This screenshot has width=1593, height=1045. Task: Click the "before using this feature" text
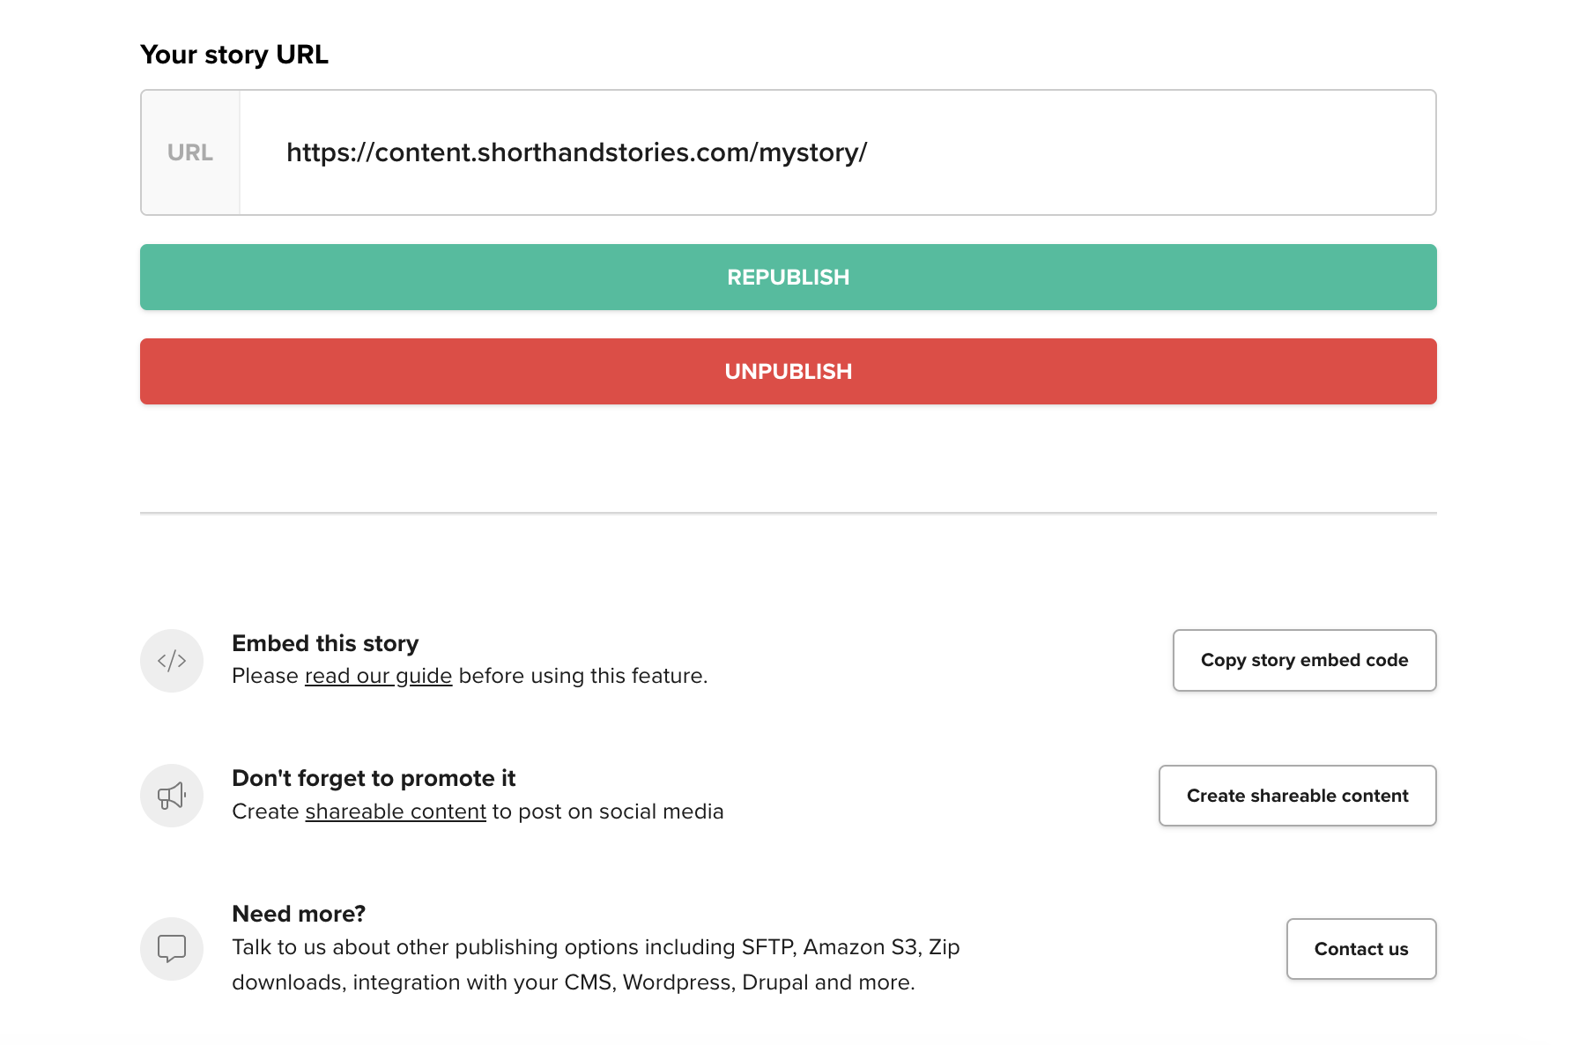click(x=582, y=676)
